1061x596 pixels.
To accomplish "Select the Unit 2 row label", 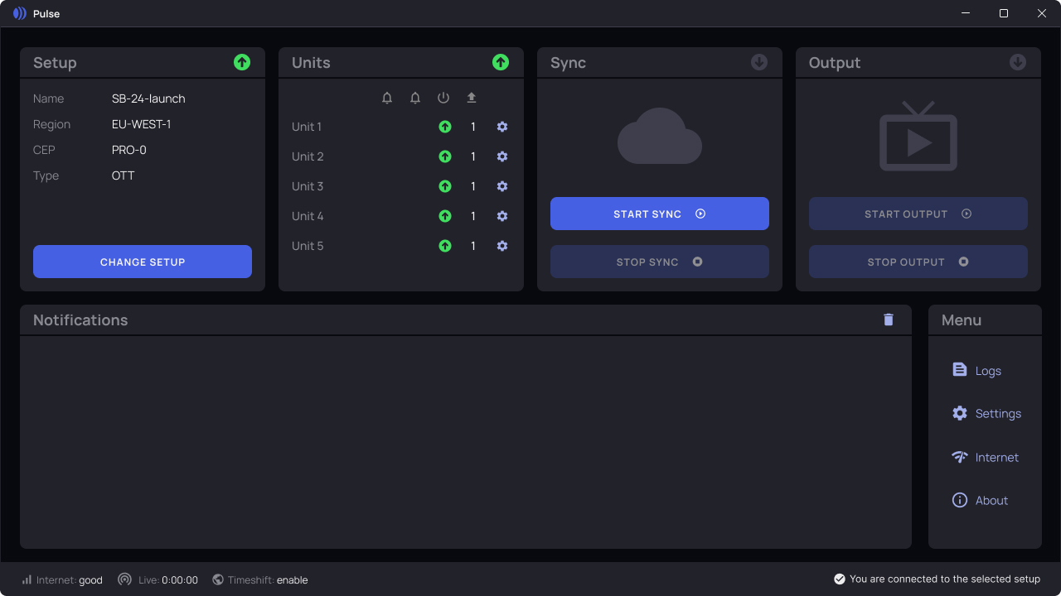I will (308, 156).
